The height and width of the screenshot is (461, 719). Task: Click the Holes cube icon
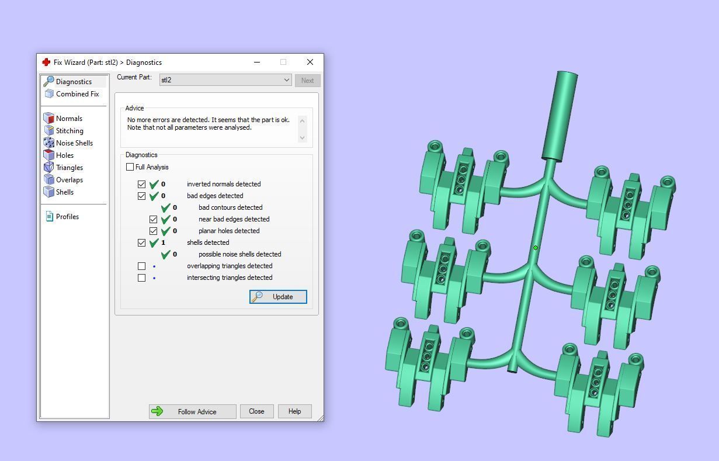[x=49, y=155]
